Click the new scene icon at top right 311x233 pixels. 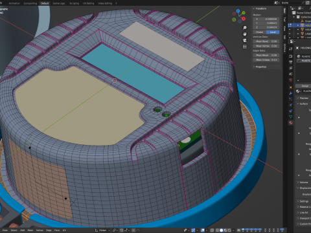click(x=308, y=3)
